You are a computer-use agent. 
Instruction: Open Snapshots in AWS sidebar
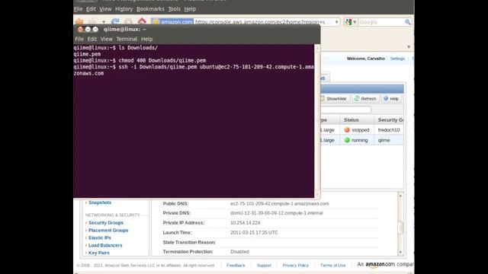pyautogui.click(x=100, y=202)
